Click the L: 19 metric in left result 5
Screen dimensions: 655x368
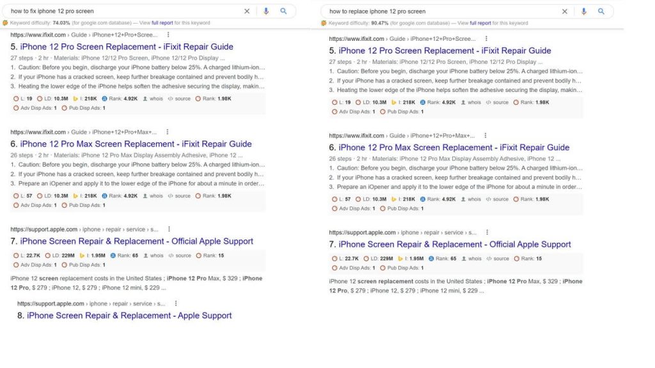[x=23, y=99]
